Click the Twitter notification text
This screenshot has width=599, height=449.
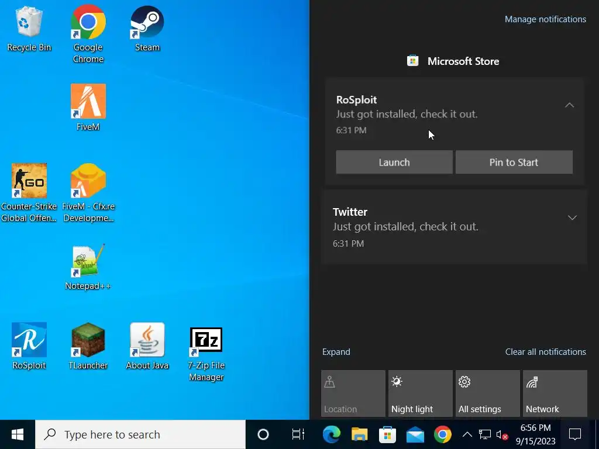[405, 226]
